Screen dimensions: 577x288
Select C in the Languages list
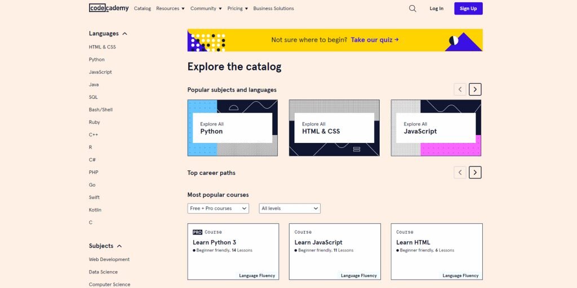(91, 222)
